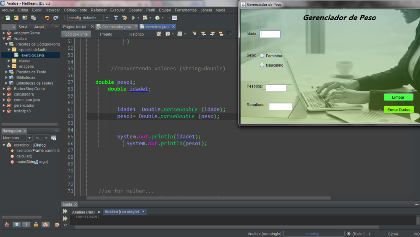The image size is (420, 237).
Task: Click in the Resultado field
Action: [281, 106]
